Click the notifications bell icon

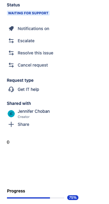pos(11,29)
